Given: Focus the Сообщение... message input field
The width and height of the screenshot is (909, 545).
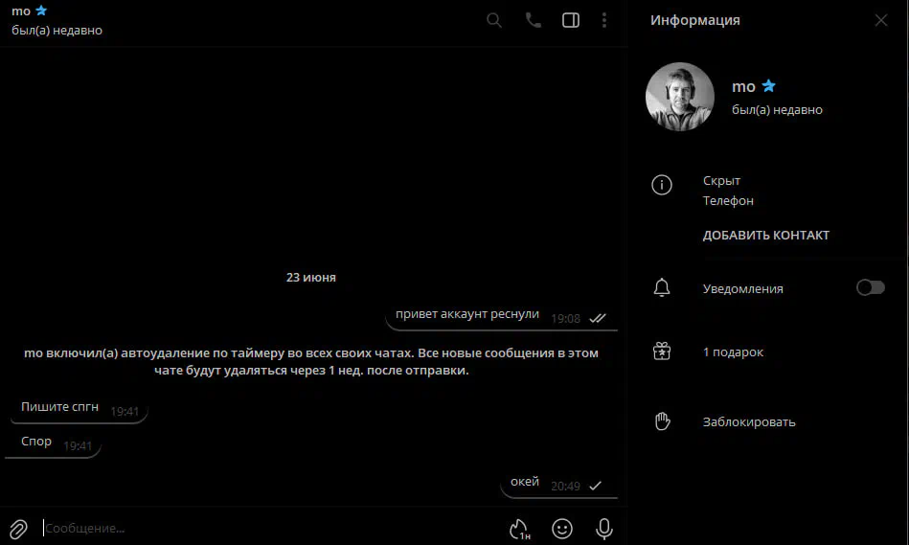Looking at the screenshot, I should [x=271, y=528].
